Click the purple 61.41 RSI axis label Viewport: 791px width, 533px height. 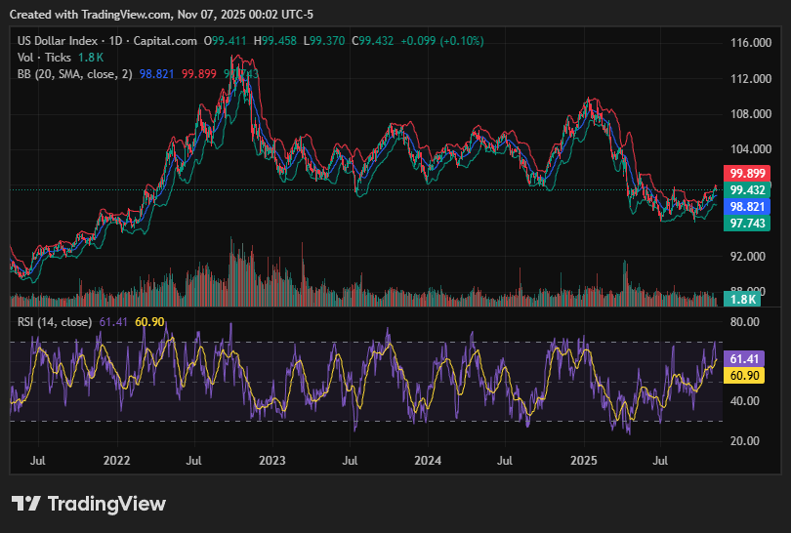tap(746, 359)
